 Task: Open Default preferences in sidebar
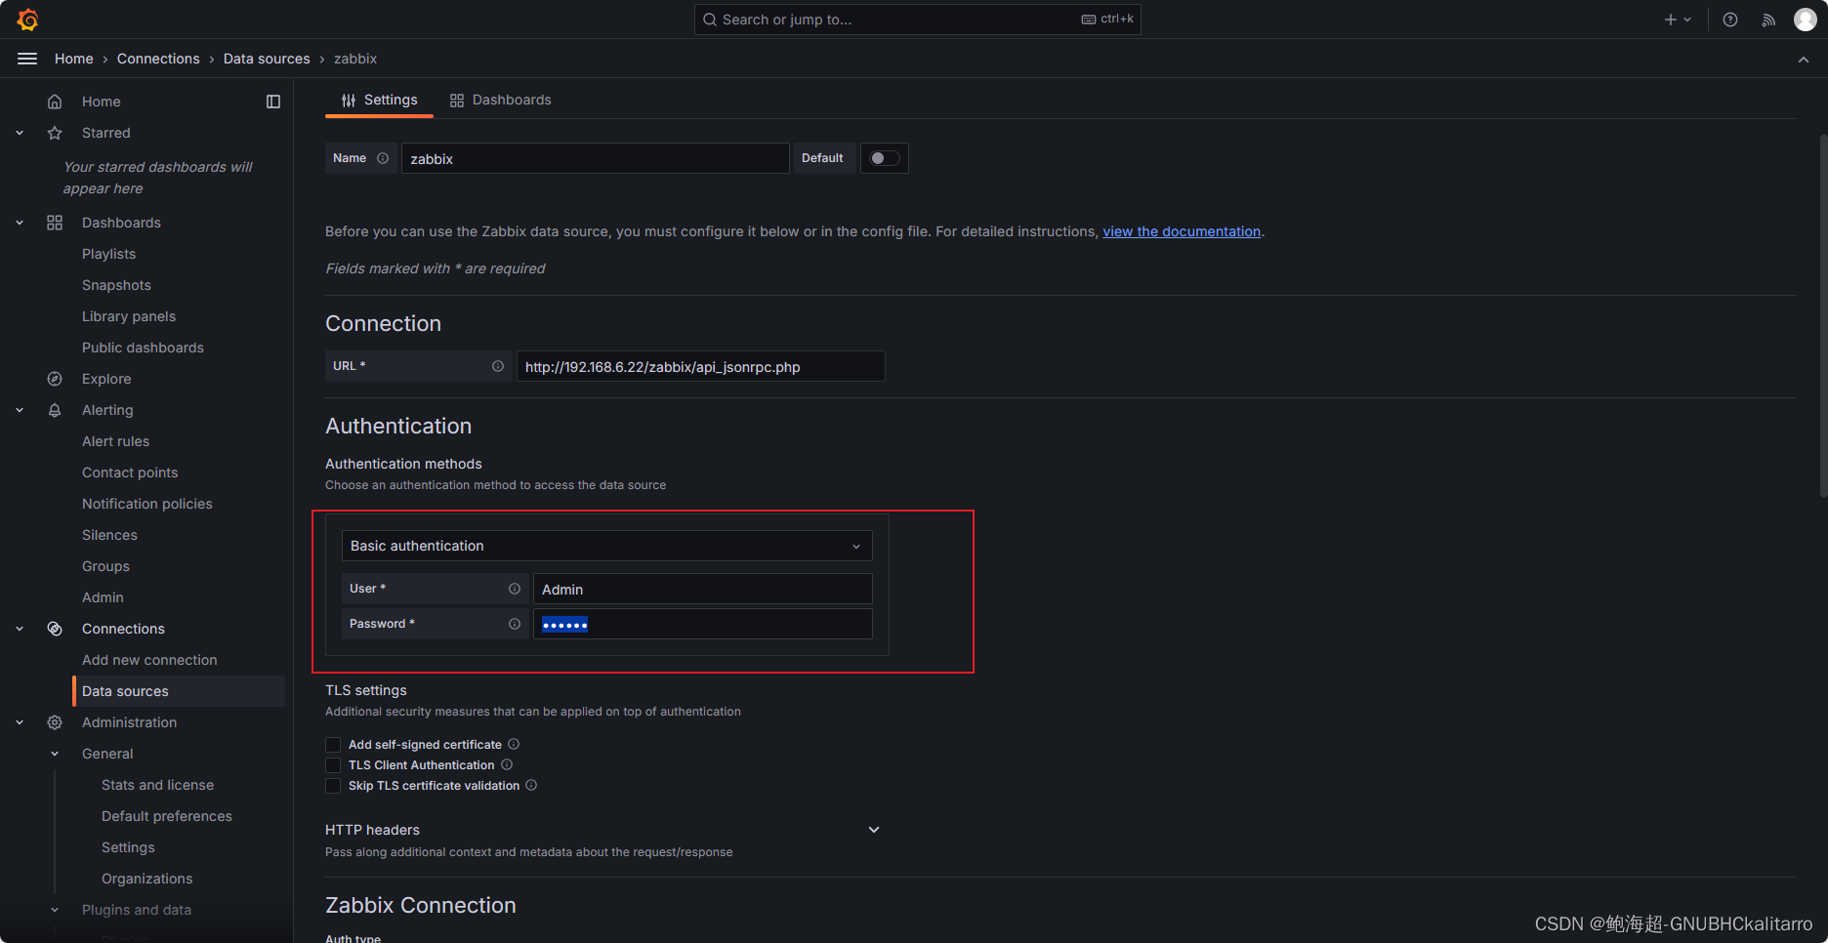pyautogui.click(x=167, y=816)
